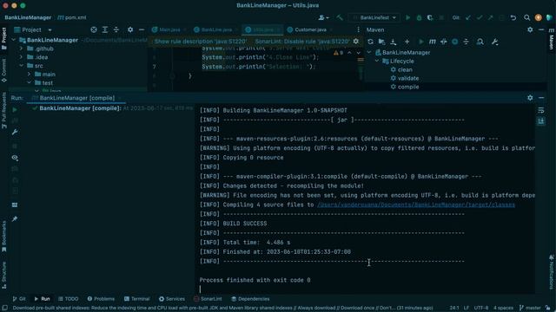This screenshot has height=312, width=556.
Task: Start debugging with the bug icon
Action: point(419,17)
